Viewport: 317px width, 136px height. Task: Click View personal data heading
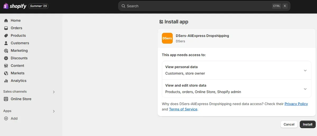click(181, 67)
